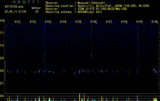
Task: Click the Receiver field label
Action: [52, 9]
